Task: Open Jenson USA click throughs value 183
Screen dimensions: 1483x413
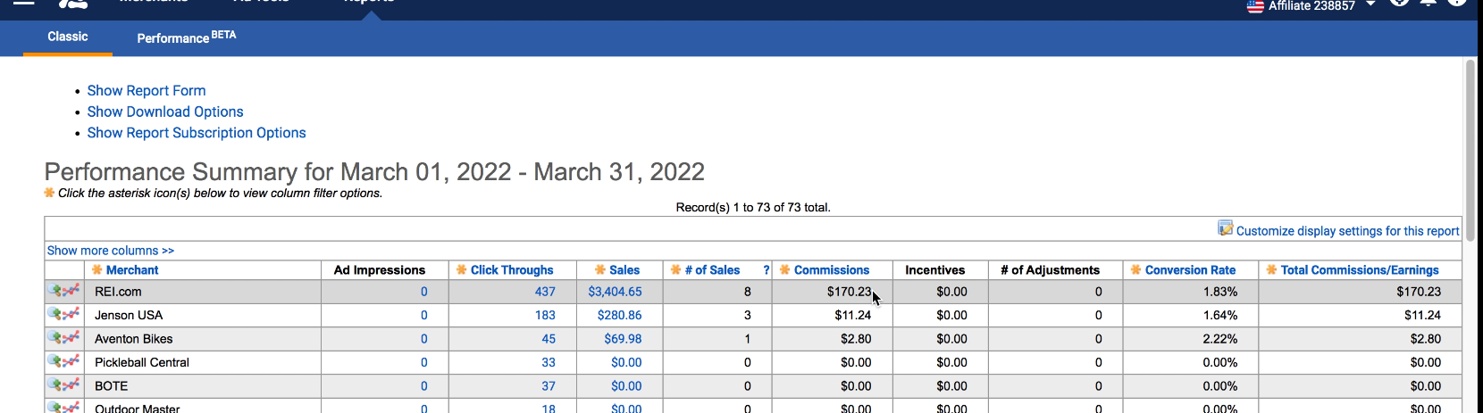Action: (x=545, y=315)
